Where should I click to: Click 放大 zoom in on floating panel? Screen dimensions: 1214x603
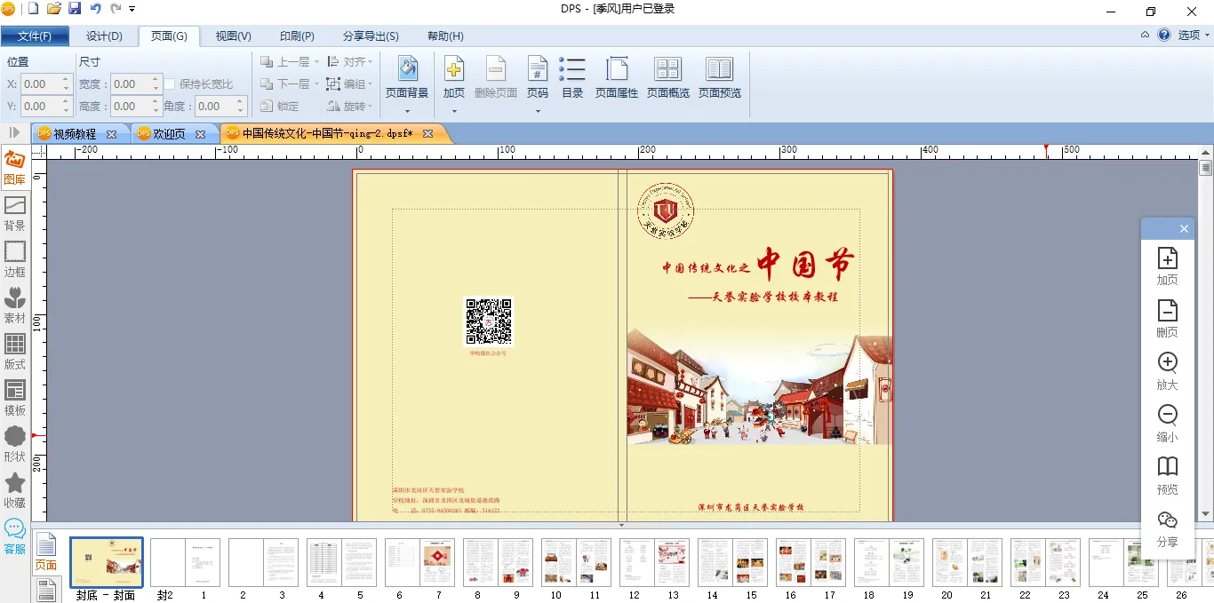1167,370
